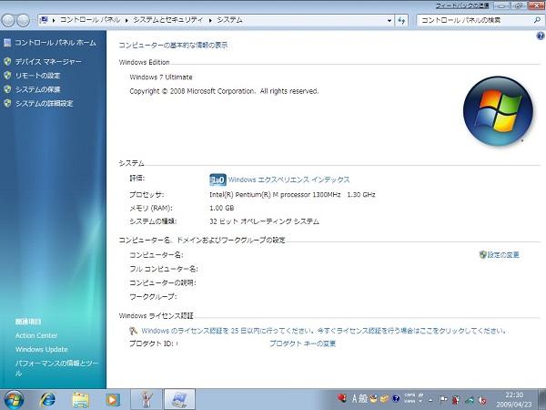Viewport: 546px width, 410px height.
Task: Open Internet Explorer from the taskbar
Action: point(47,399)
